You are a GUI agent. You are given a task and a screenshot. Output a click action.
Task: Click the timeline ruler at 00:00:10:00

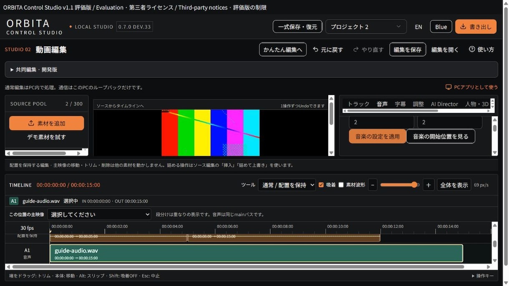(338, 226)
